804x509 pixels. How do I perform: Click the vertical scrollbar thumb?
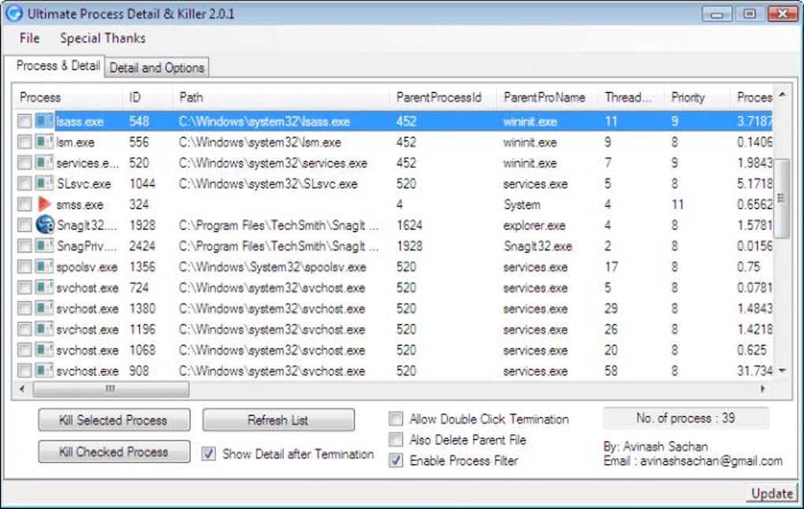coord(781,199)
